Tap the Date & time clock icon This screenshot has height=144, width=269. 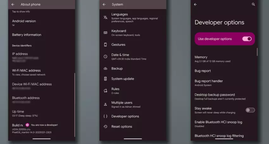click(105, 56)
